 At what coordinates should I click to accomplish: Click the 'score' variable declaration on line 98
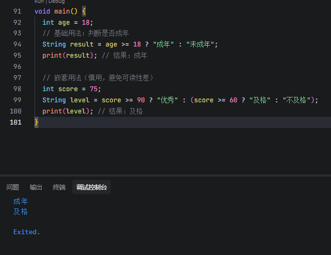point(68,89)
